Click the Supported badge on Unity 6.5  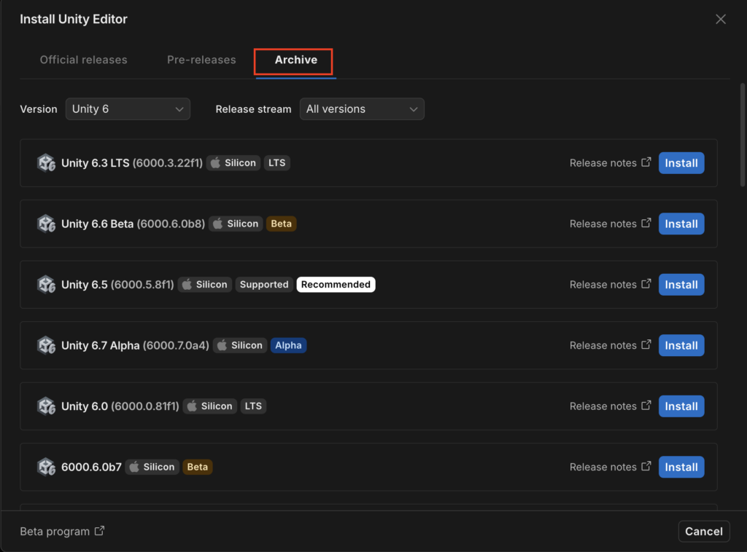[264, 284]
